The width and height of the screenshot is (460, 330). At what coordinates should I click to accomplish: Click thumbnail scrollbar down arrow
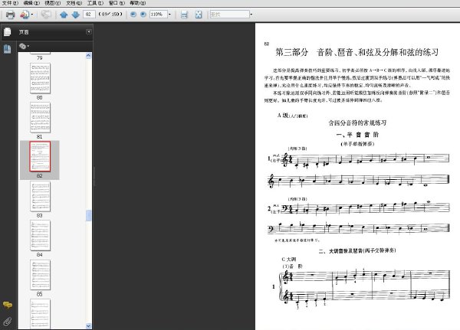[x=89, y=325]
